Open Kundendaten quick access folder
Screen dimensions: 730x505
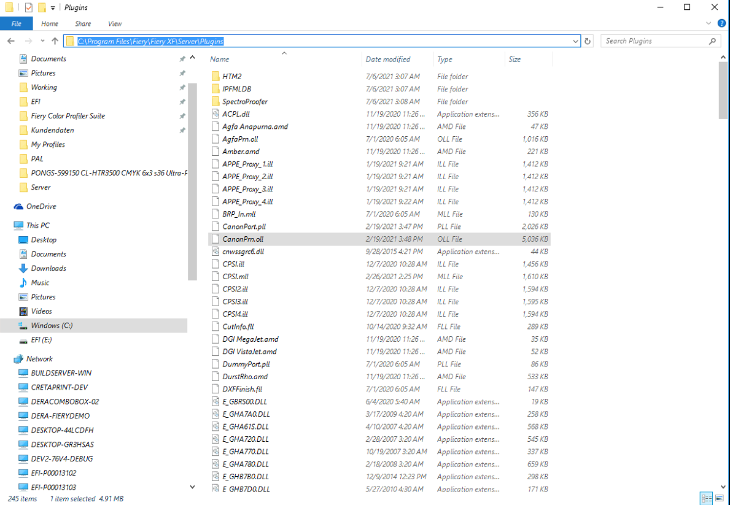click(x=52, y=130)
